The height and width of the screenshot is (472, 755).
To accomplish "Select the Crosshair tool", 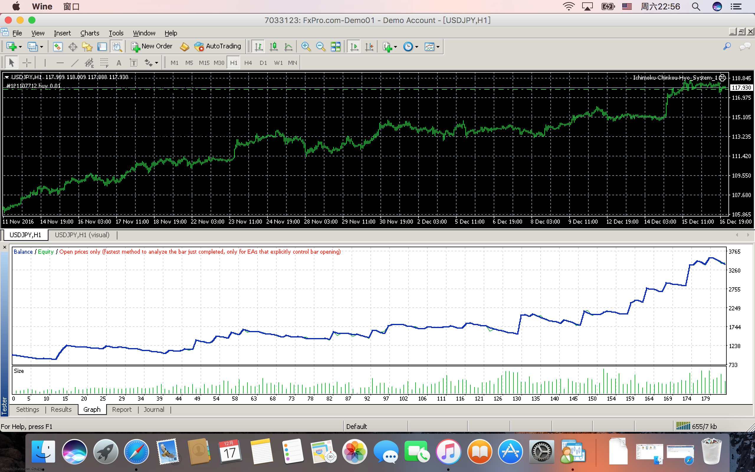I will tap(27, 63).
